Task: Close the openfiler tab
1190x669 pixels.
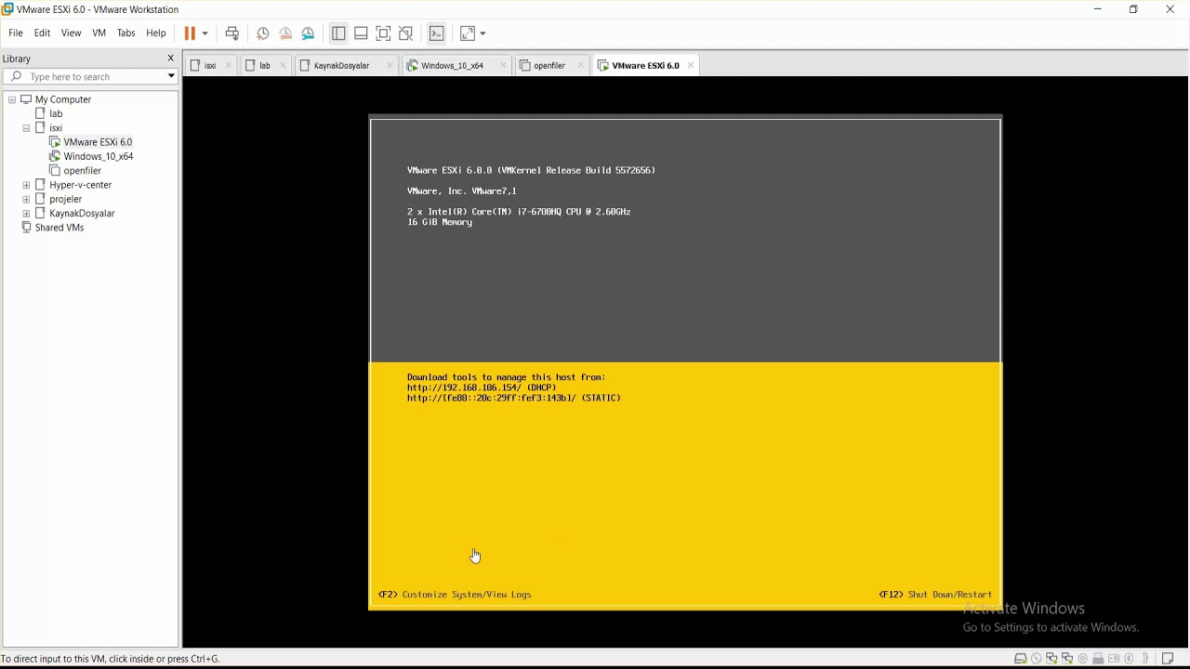Action: coord(581,66)
